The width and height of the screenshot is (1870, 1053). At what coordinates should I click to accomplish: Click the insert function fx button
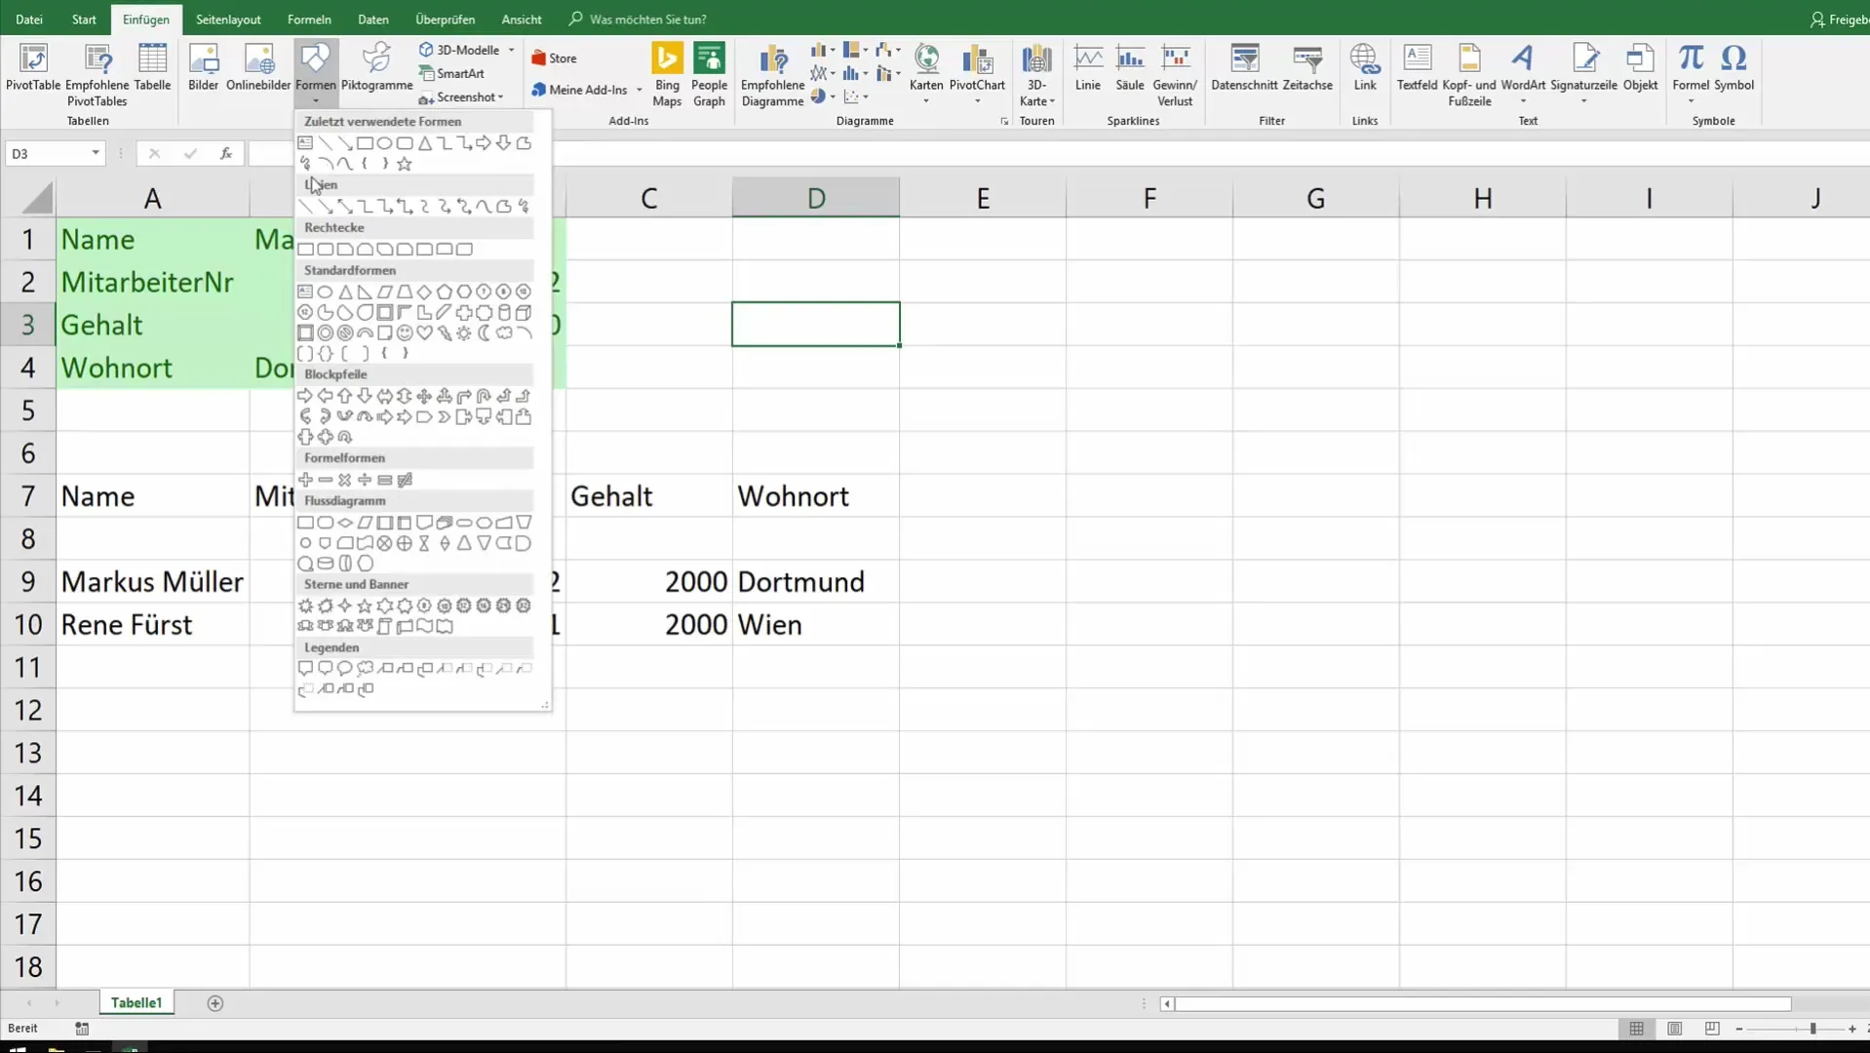(225, 153)
